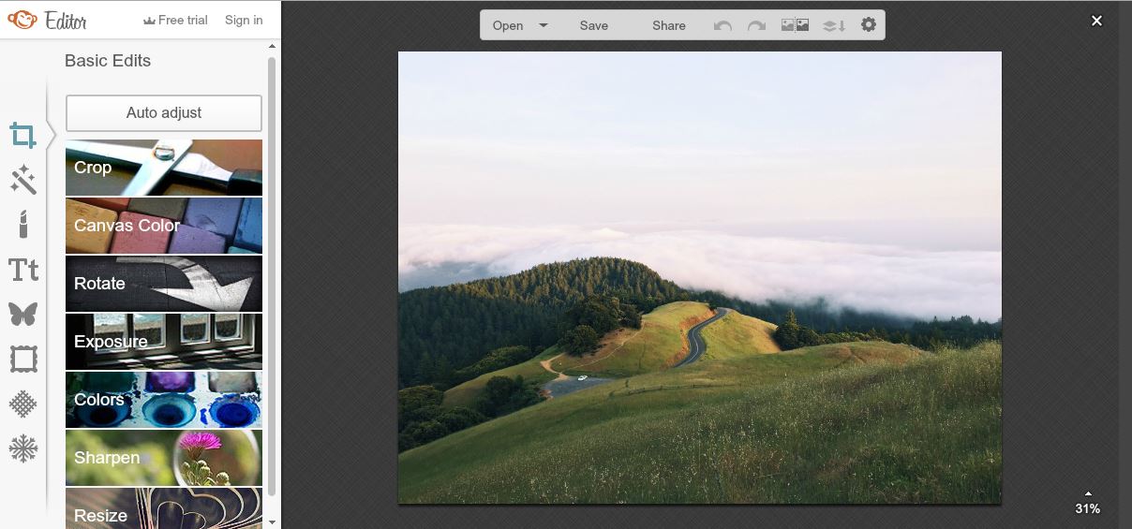Open the Textures tab icon
1132x529 pixels.
(x=22, y=404)
